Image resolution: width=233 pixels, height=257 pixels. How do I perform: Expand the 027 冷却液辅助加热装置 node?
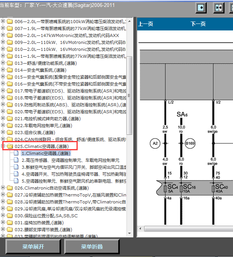(3, 195)
